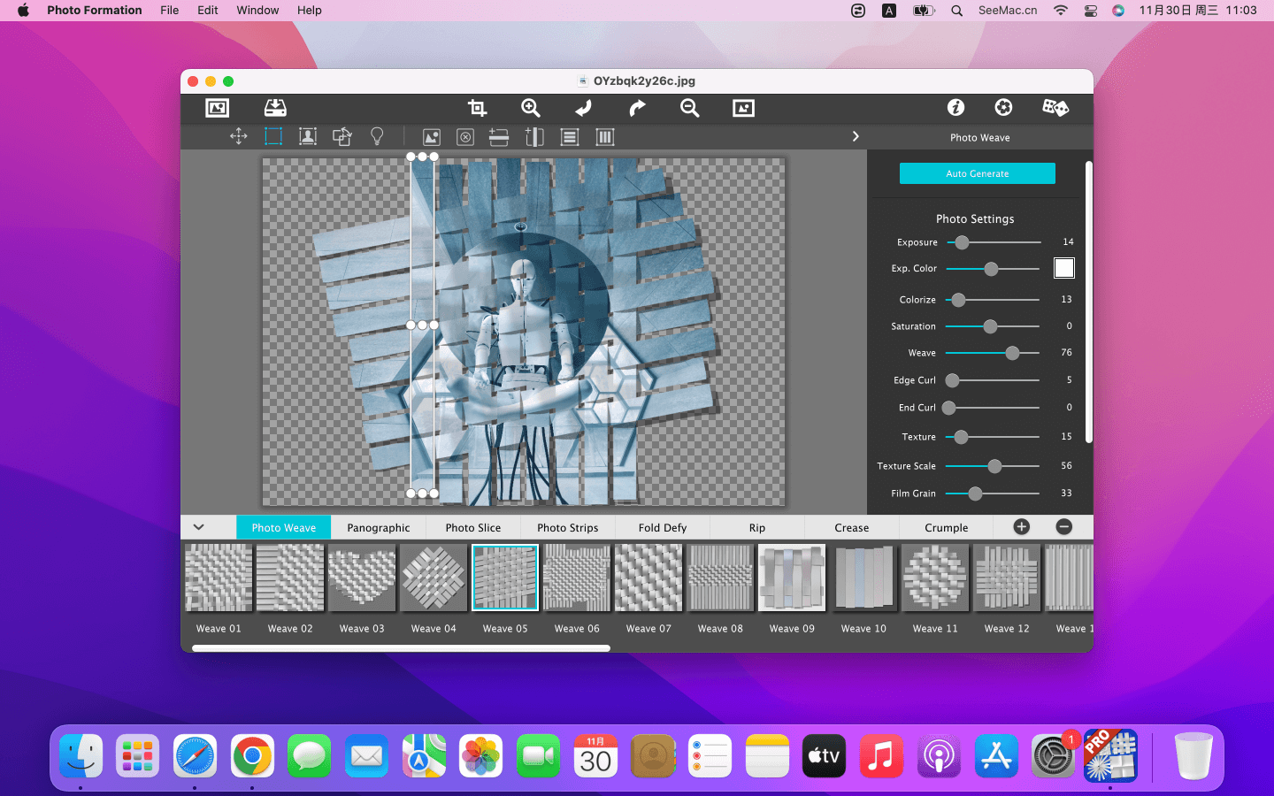Click the dice randomize icon
This screenshot has height=796, width=1274.
[1055, 108]
